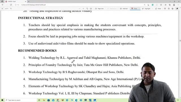Open the green extension icon
181x102 pixels.
click(153, 5)
